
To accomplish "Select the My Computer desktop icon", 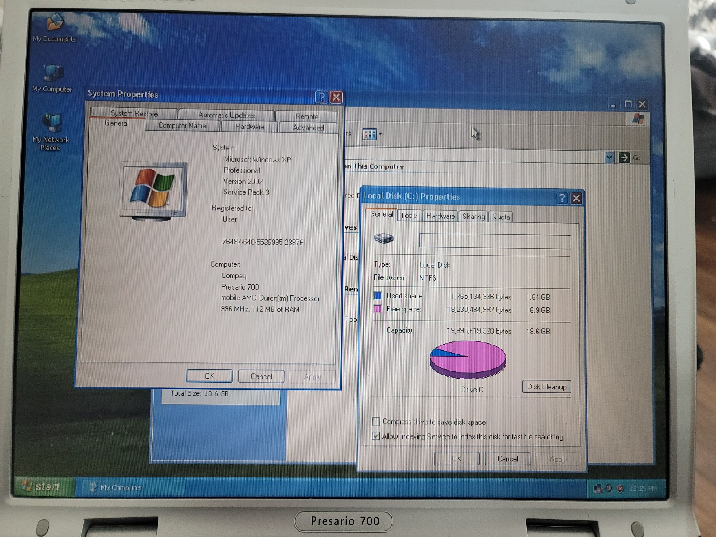I will [x=52, y=78].
